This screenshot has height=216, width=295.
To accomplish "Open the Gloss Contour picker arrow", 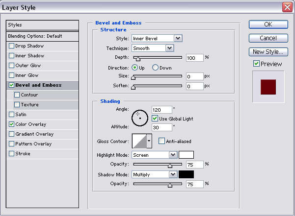I will click(149, 141).
